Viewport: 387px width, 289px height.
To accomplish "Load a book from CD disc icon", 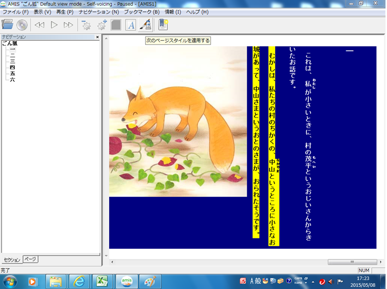I will tap(22, 25).
